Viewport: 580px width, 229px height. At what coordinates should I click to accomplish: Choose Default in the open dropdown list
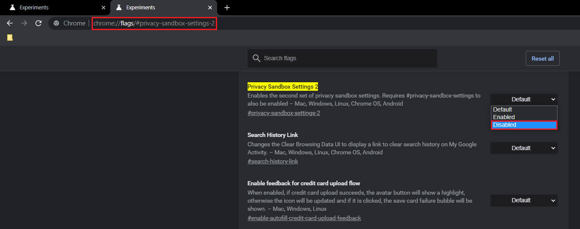[524, 109]
